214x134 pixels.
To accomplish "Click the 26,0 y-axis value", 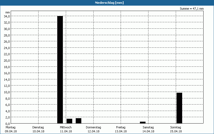I will pos(7,42).
